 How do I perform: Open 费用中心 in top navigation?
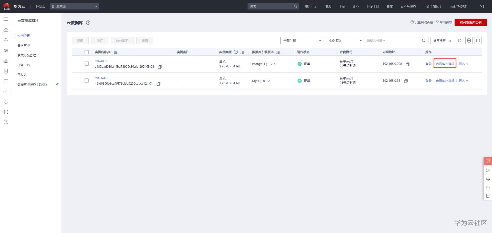[x=311, y=6]
